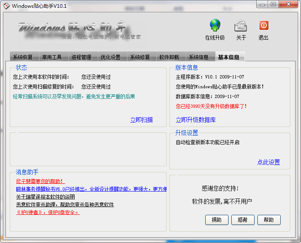Click the 立即升级数据库 link
Image resolution: width=301 pixels, height=243 pixels.
click(x=196, y=120)
